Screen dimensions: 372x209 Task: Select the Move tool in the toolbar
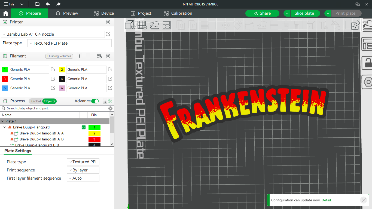[x=225, y=25]
